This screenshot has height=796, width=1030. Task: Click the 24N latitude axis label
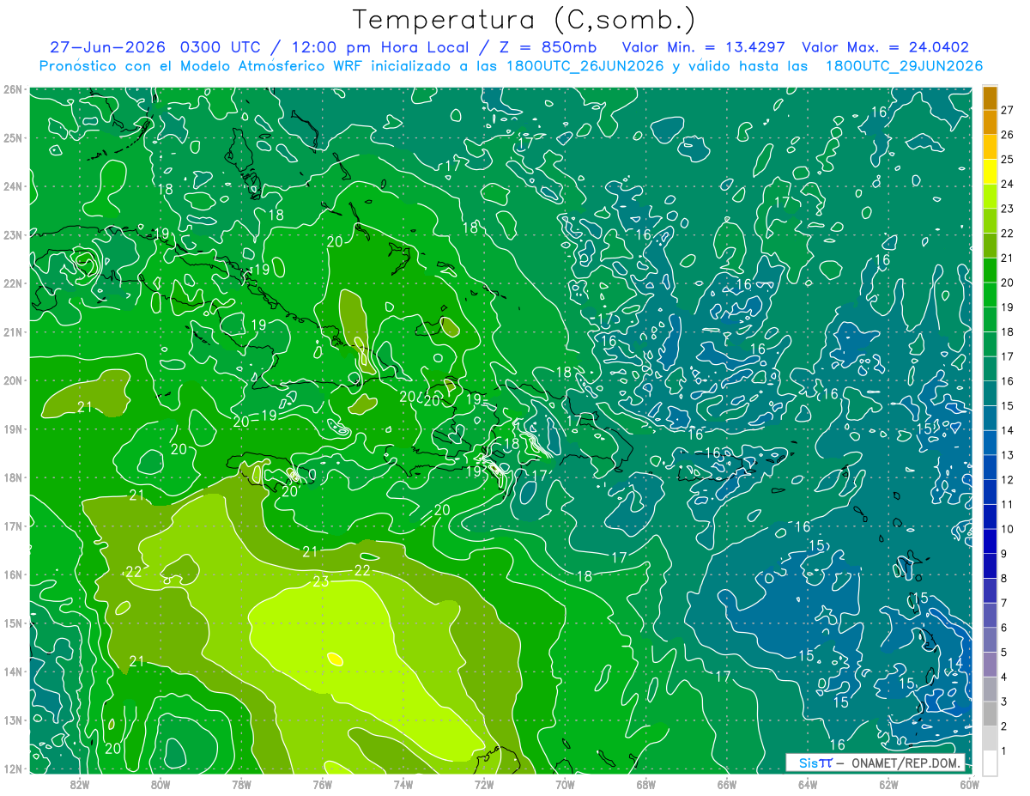pyautogui.click(x=12, y=186)
